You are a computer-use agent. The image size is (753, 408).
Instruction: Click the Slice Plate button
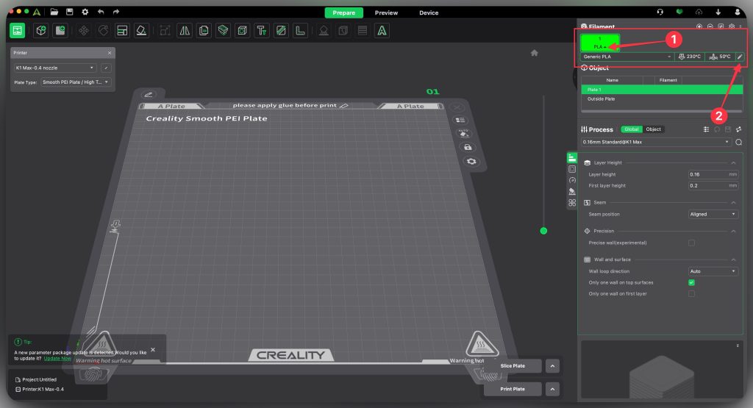coord(513,366)
